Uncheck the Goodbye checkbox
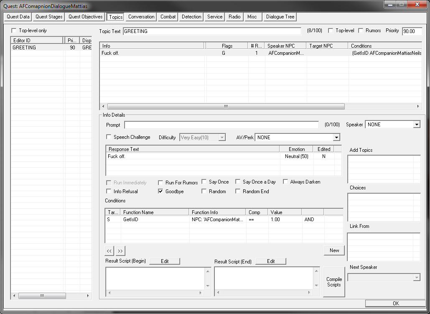This screenshot has width=430, height=314. click(x=161, y=191)
